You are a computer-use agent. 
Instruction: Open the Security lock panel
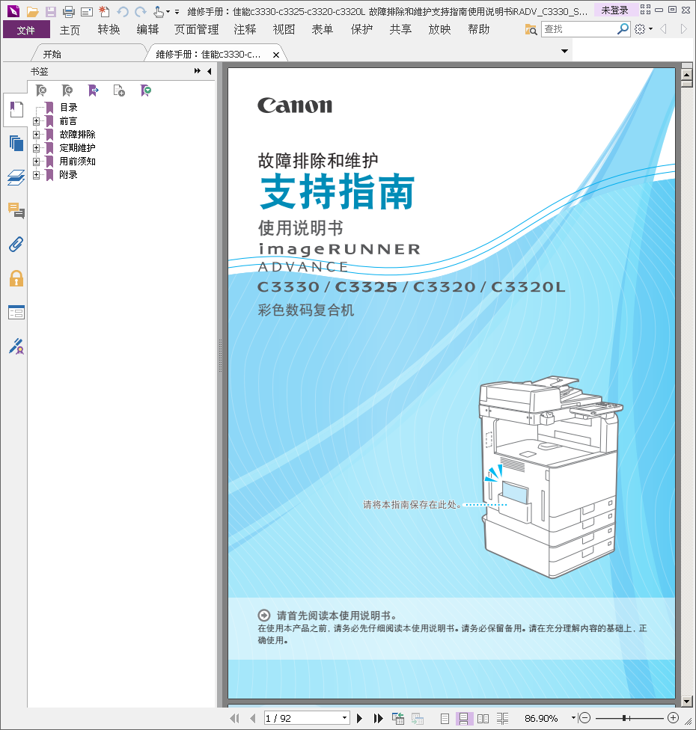[x=16, y=278]
